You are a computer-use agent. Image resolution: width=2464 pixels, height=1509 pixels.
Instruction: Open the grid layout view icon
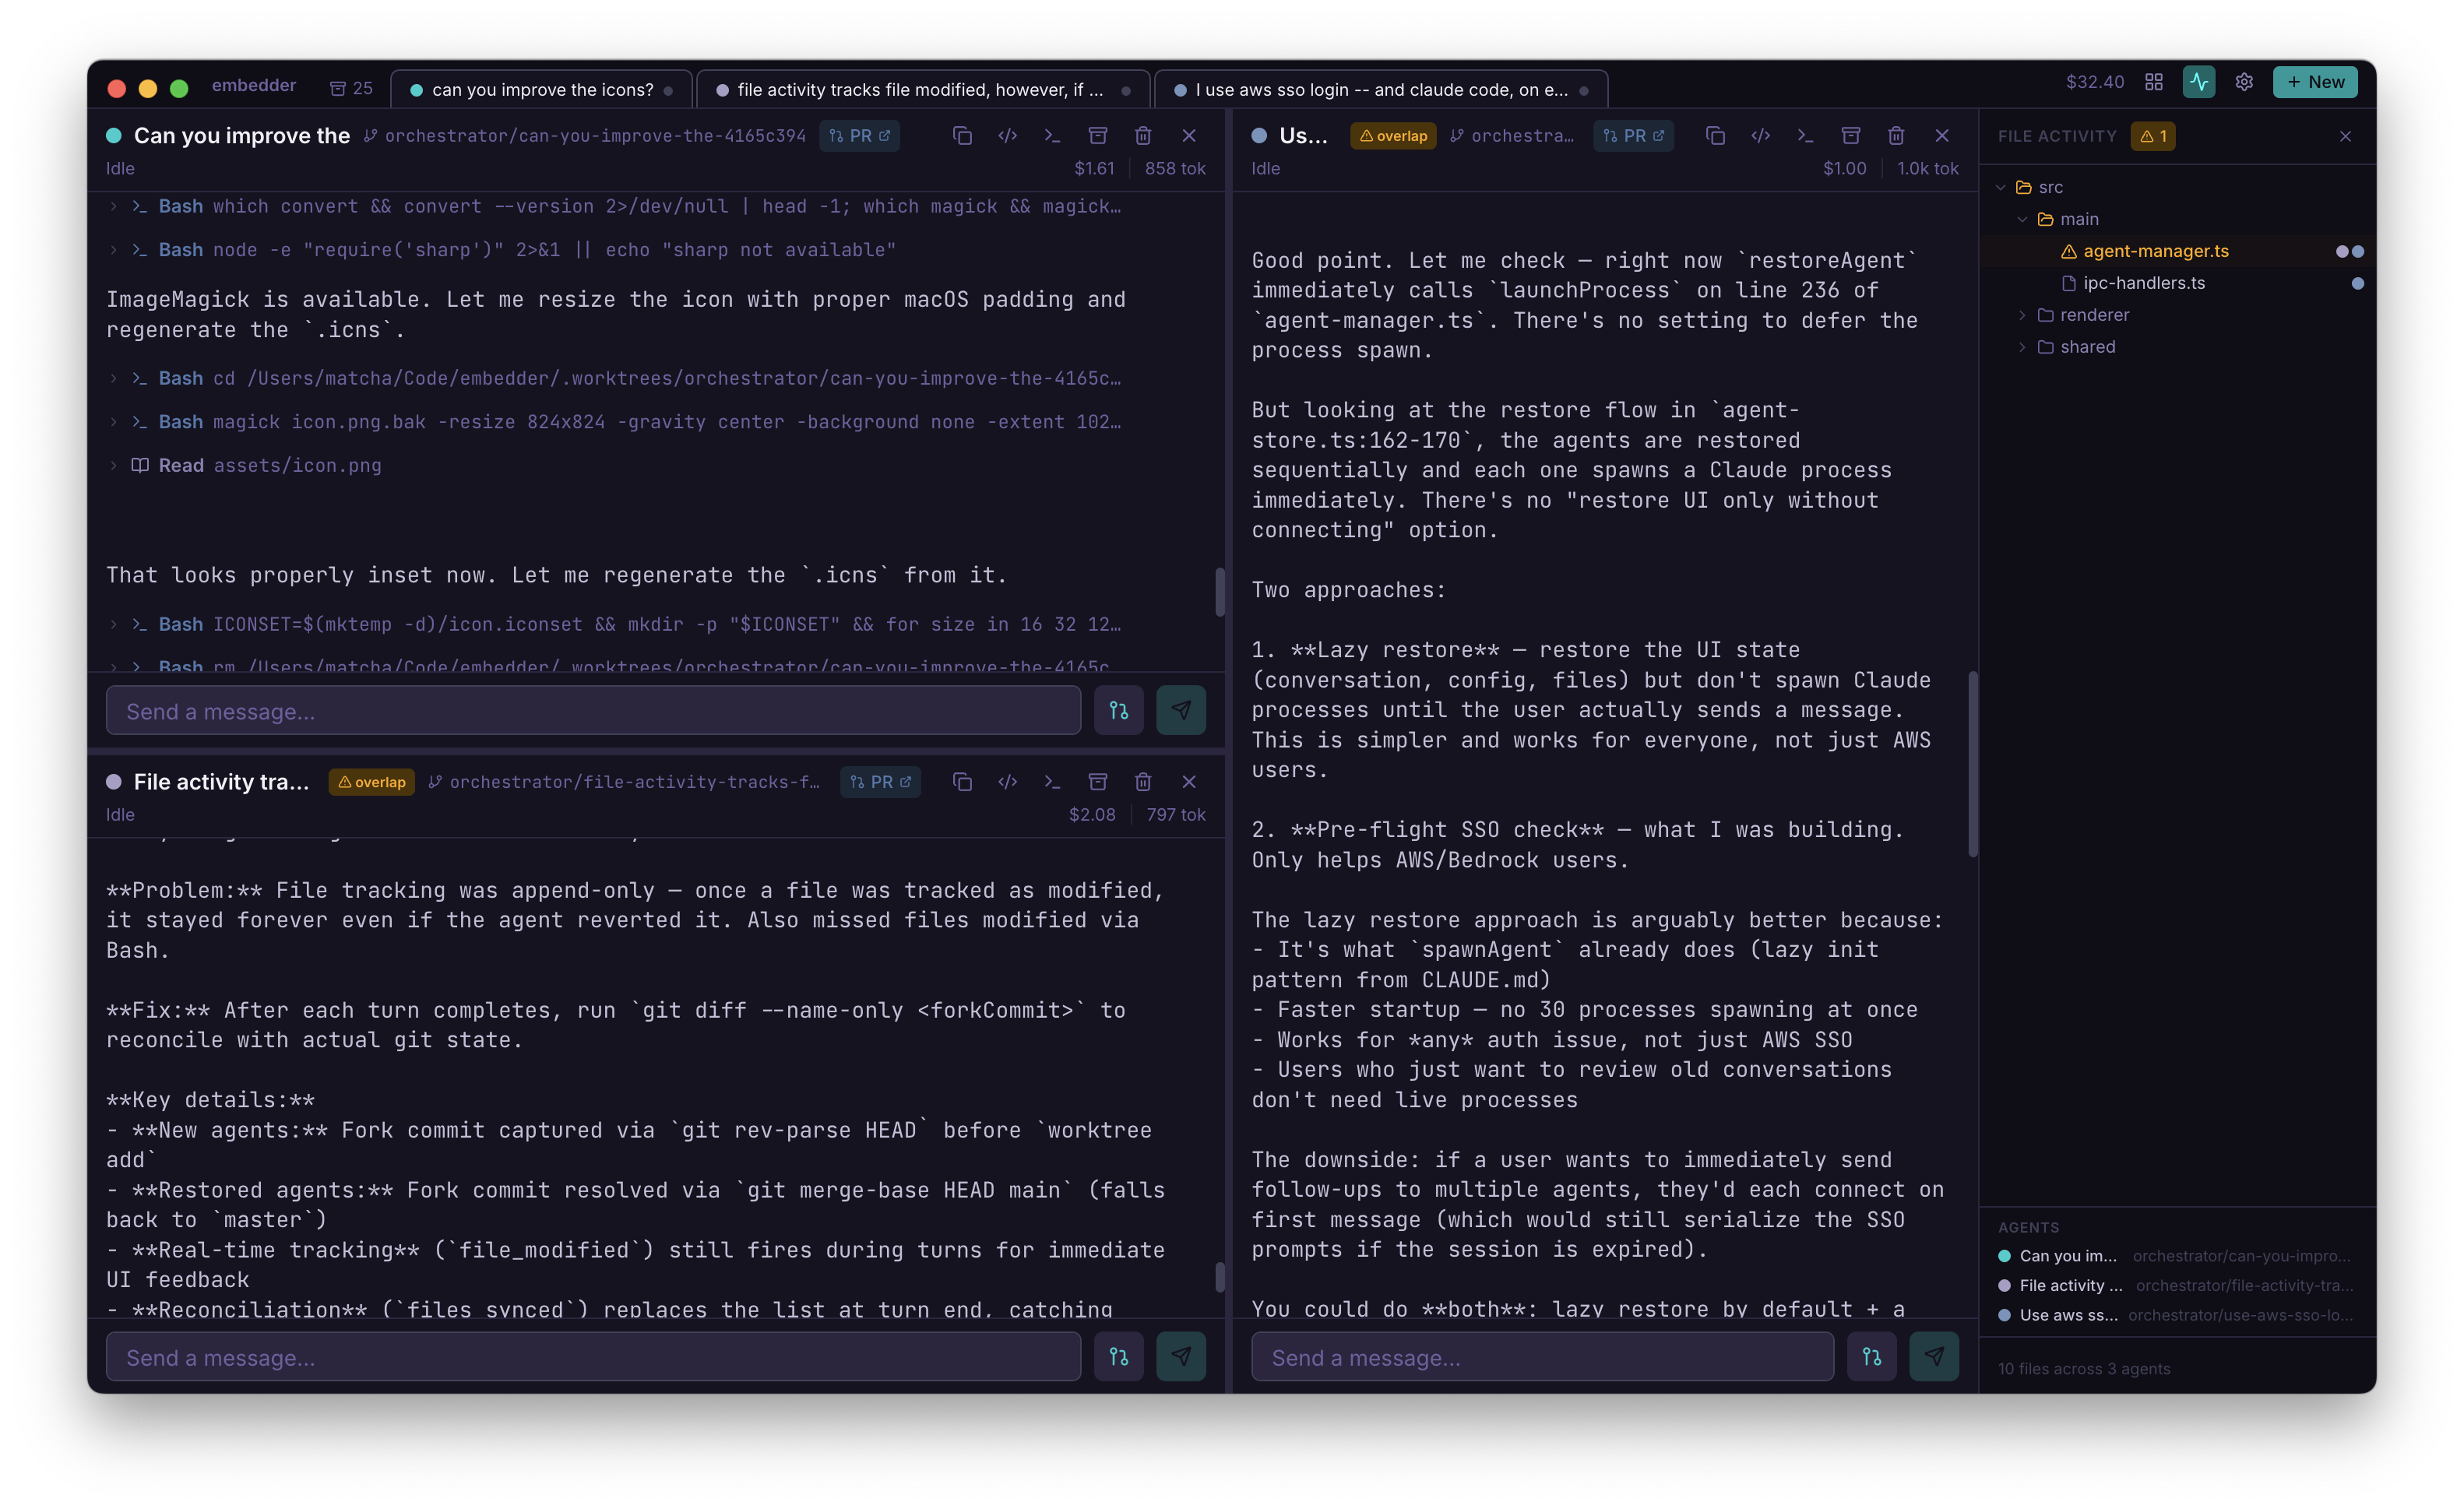click(x=2153, y=82)
